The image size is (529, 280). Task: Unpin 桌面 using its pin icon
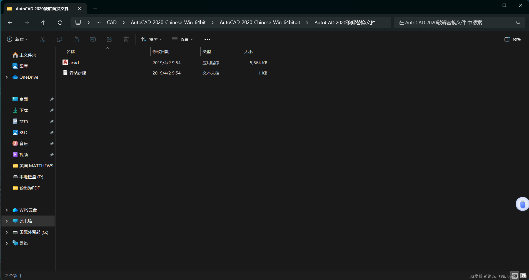click(52, 99)
